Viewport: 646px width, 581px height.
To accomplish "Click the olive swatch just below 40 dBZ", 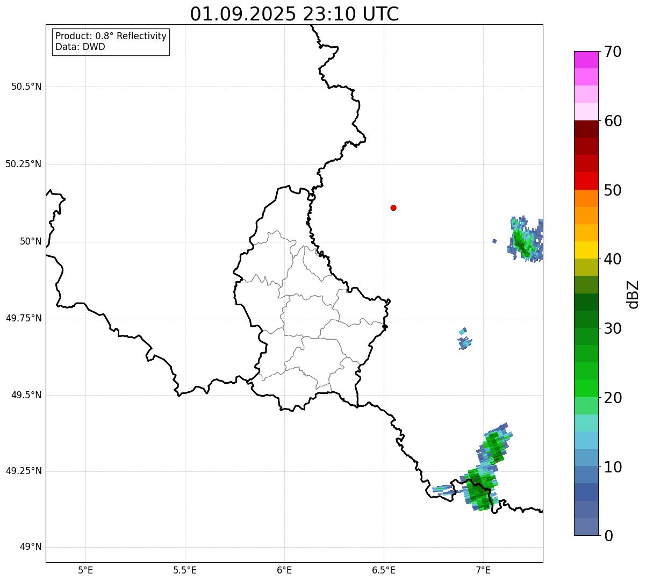I will 586,267.
